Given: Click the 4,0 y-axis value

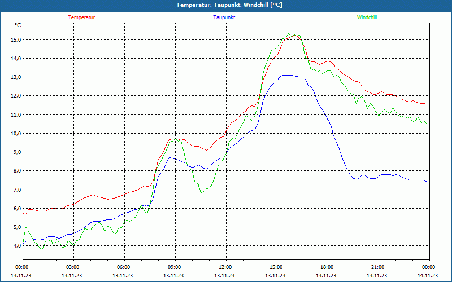Looking at the screenshot, I should click(x=17, y=246).
